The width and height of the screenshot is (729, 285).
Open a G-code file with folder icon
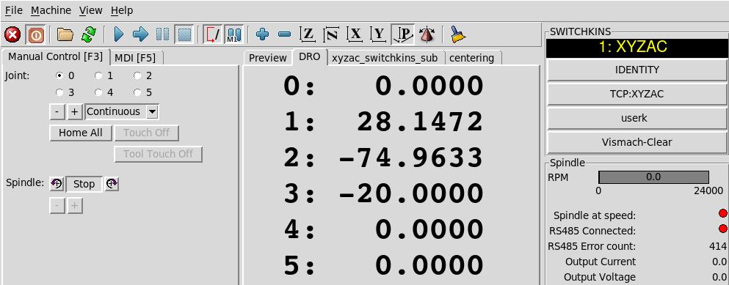click(x=65, y=35)
